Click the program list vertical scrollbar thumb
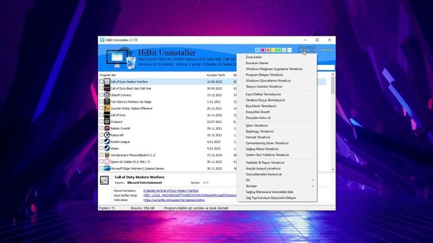 (333, 85)
